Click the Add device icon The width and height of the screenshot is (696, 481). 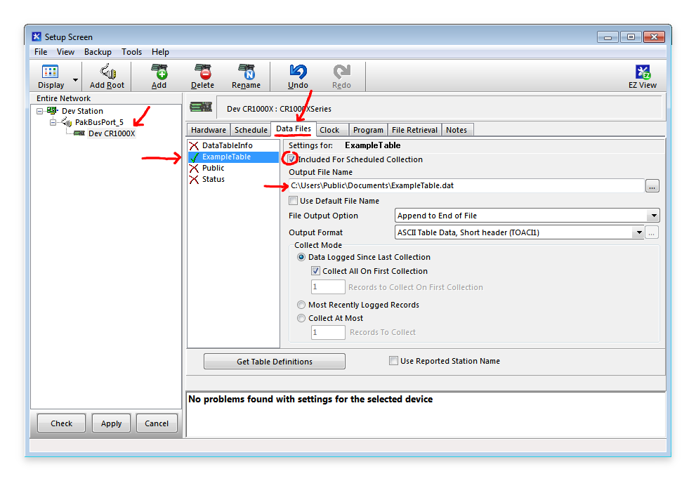coord(159,72)
